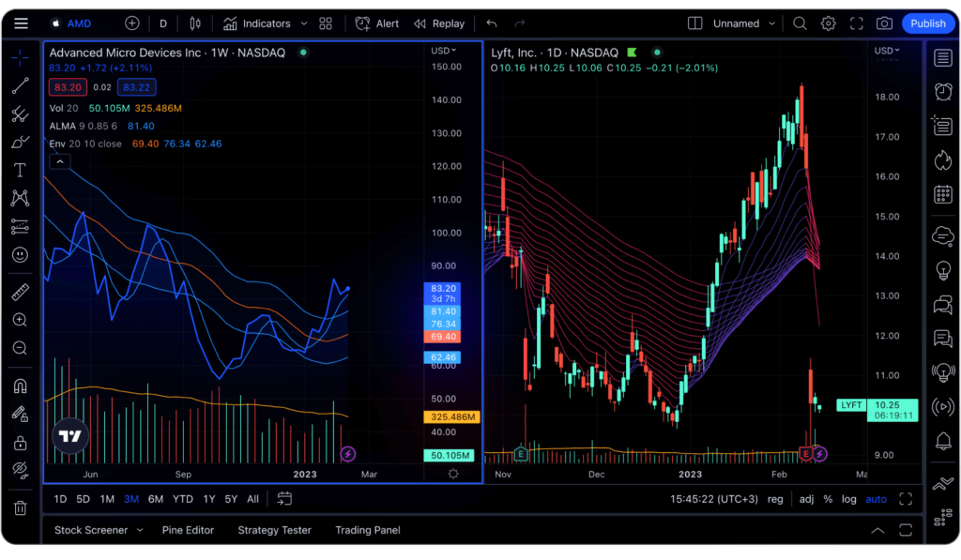This screenshot has width=961, height=560.
Task: Click the Publish button
Action: pyautogui.click(x=928, y=23)
